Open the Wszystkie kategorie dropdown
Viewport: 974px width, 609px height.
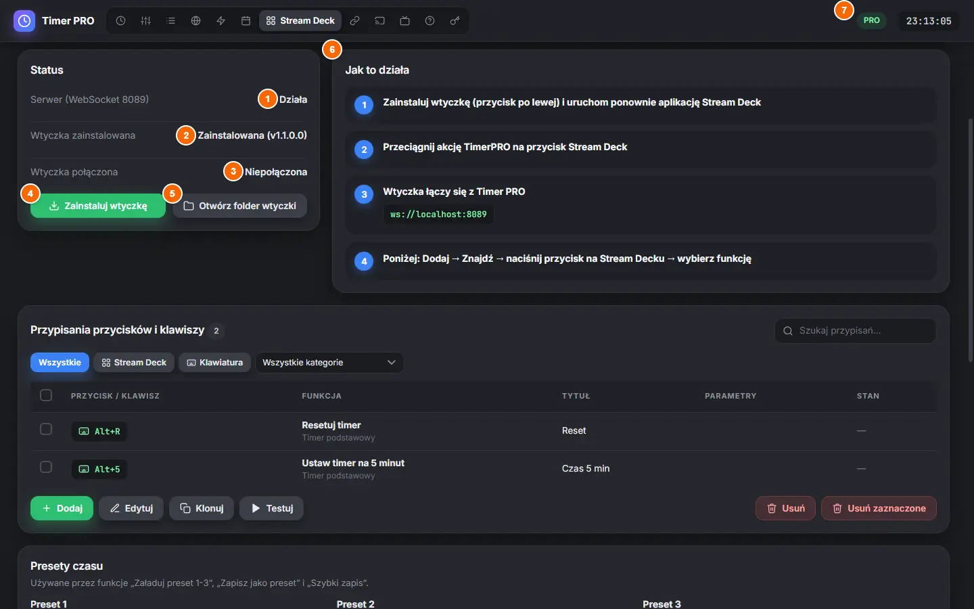pyautogui.click(x=329, y=363)
